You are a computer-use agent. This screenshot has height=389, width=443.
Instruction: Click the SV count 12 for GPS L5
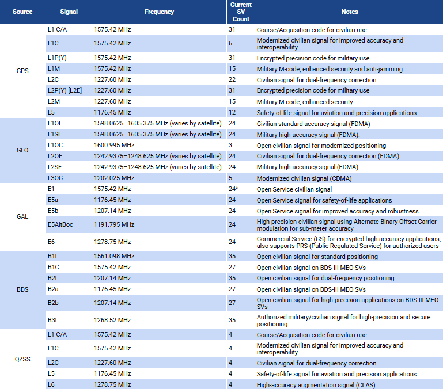coord(241,112)
